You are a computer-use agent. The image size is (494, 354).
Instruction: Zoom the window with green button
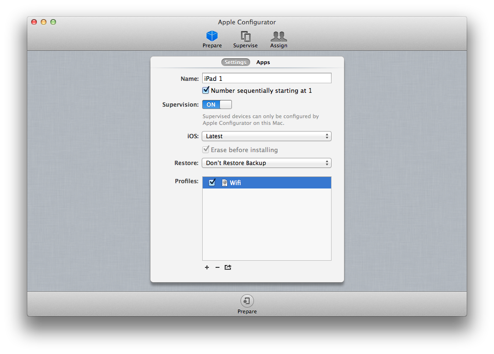(x=53, y=22)
